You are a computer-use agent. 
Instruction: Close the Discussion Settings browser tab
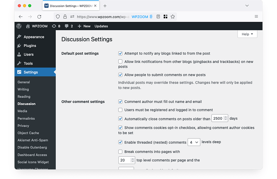point(95,6)
